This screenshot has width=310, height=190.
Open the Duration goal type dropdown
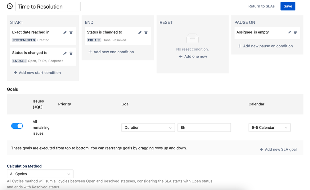coord(148,127)
